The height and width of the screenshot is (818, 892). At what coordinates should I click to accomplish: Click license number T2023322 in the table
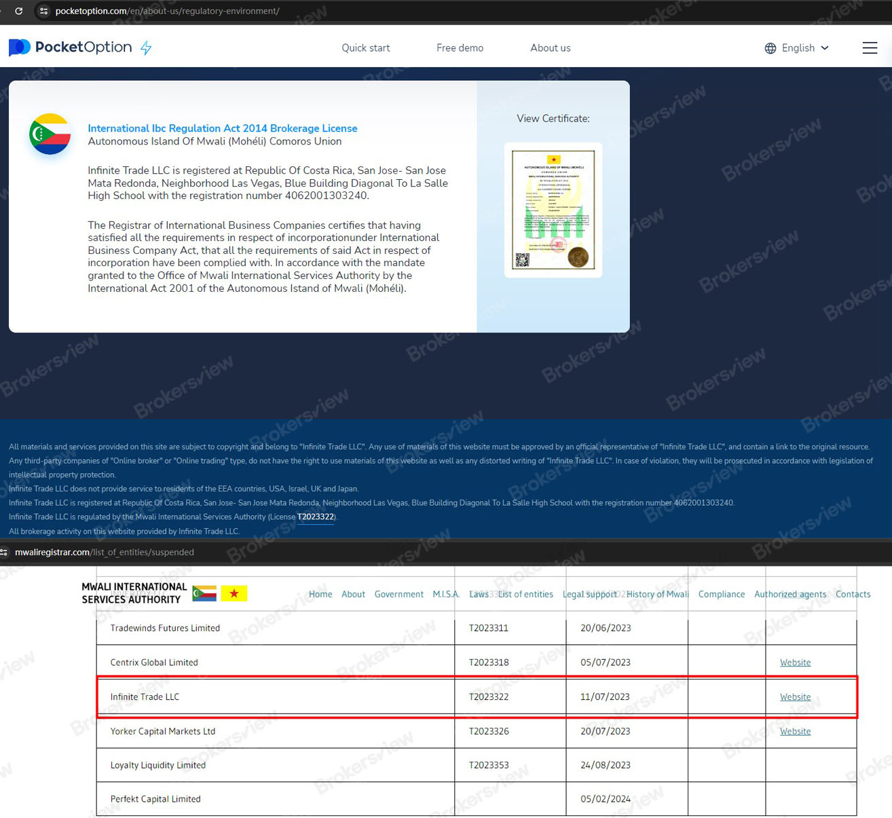tap(489, 697)
